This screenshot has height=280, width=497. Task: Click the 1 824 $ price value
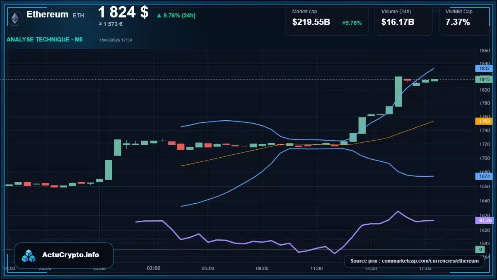coord(123,12)
